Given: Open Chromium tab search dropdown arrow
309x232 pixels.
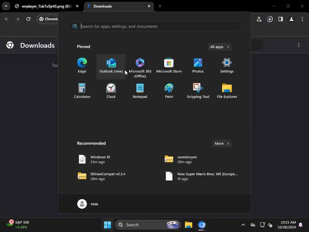Looking at the screenshot, I should pyautogui.click(x=6, y=6).
